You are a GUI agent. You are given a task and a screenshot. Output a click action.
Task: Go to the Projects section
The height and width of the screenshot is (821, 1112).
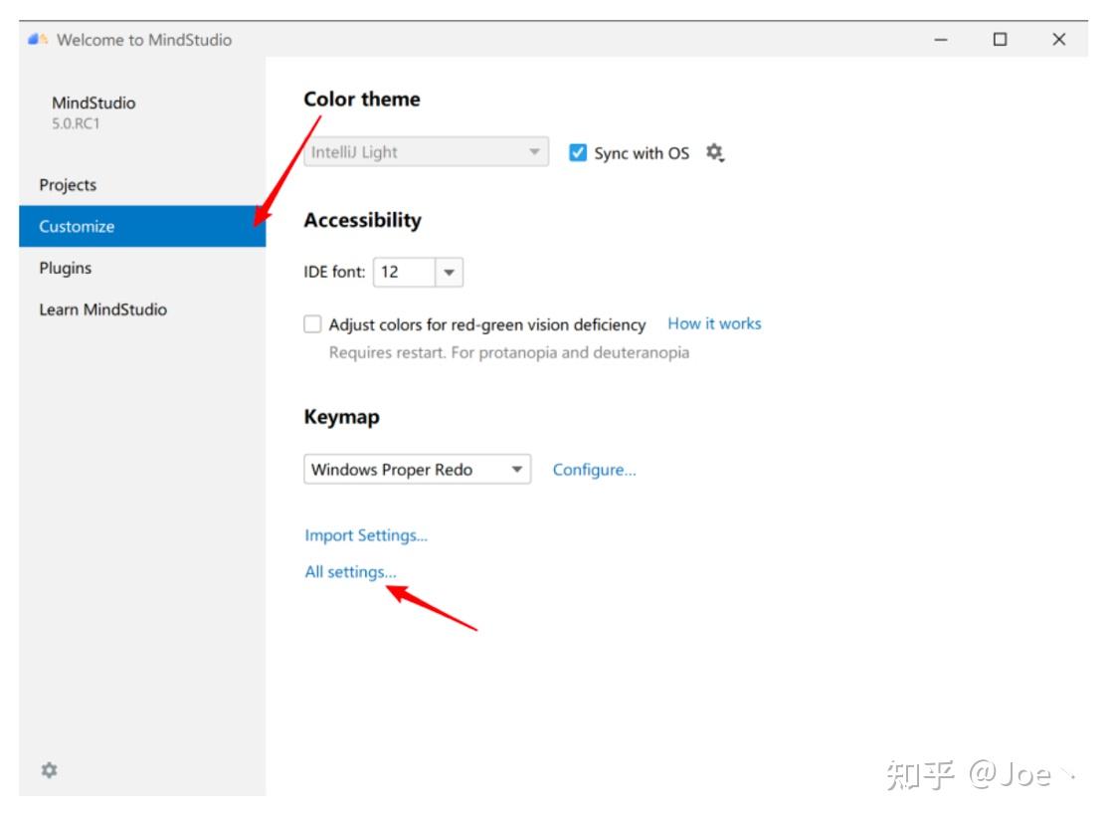pos(142,185)
